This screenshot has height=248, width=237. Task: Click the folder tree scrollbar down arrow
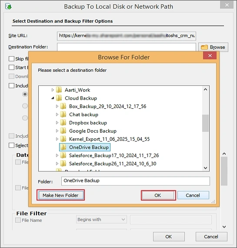pos(205,168)
